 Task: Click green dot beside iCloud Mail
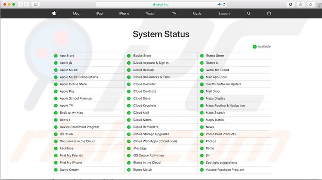pyautogui.click(x=129, y=113)
